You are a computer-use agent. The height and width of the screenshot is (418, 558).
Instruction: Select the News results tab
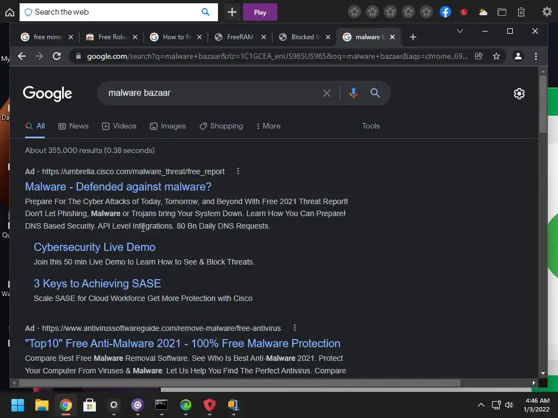[74, 126]
